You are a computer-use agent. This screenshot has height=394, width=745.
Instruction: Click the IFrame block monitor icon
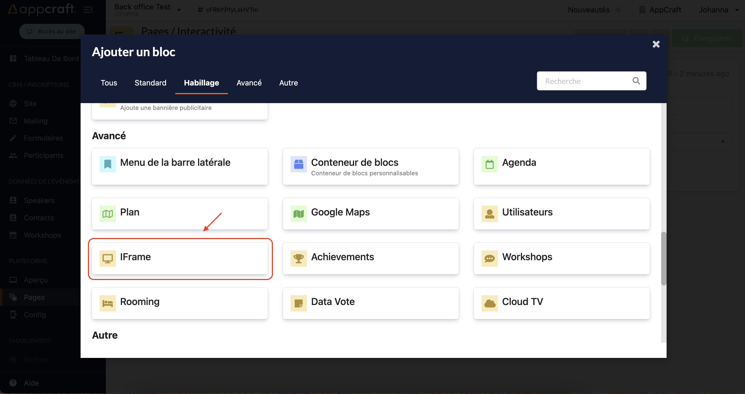107,258
